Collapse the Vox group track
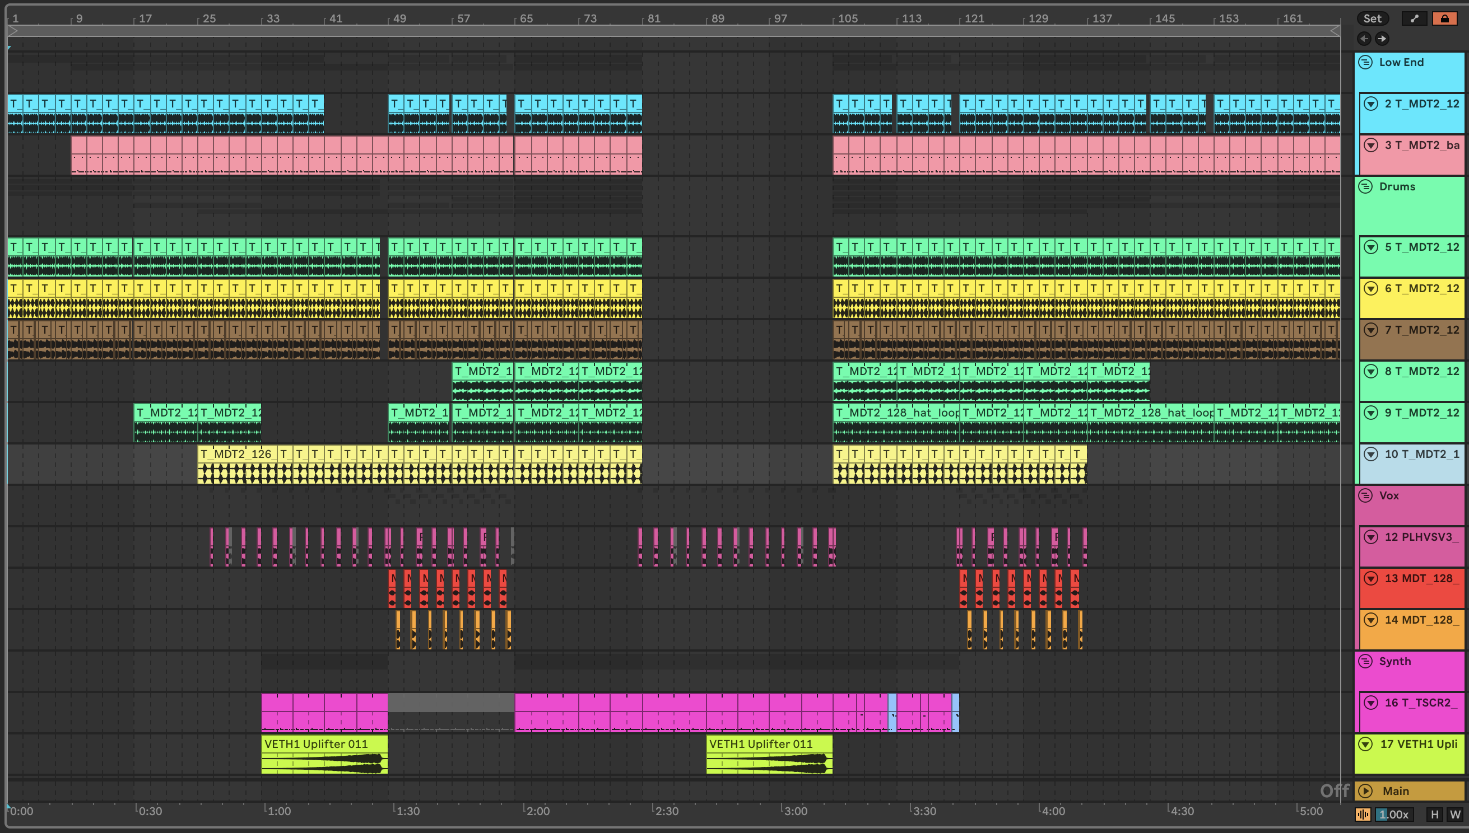This screenshot has width=1469, height=833. point(1366,495)
